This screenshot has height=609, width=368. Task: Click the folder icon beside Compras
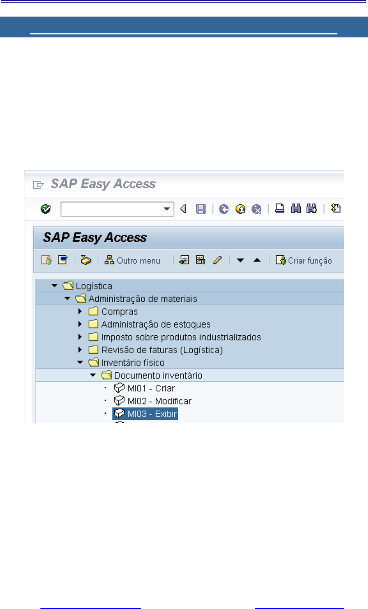point(94,312)
